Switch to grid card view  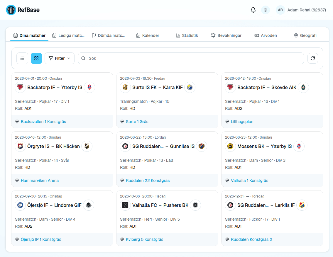(x=36, y=58)
